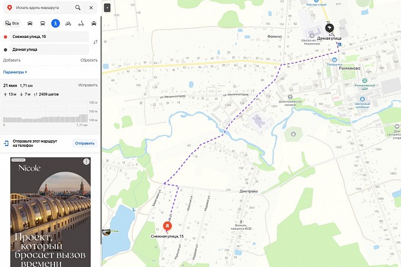The height and width of the screenshot is (267, 401).
Task: Click the Щелковый комбинат icon on map
Action: point(362,99)
